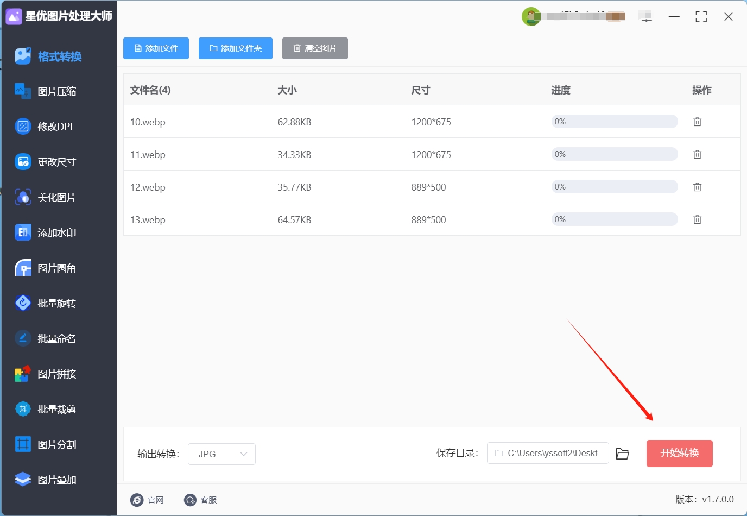Click the save directory path field
This screenshot has height=516, width=747.
coord(548,453)
